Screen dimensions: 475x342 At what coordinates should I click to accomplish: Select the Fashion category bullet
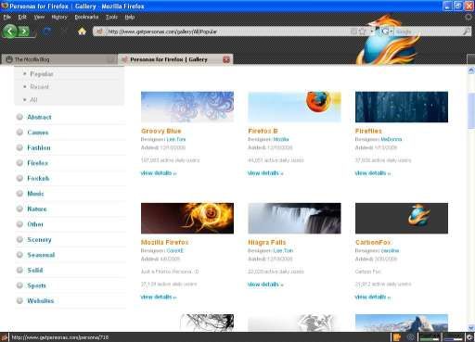tap(19, 147)
